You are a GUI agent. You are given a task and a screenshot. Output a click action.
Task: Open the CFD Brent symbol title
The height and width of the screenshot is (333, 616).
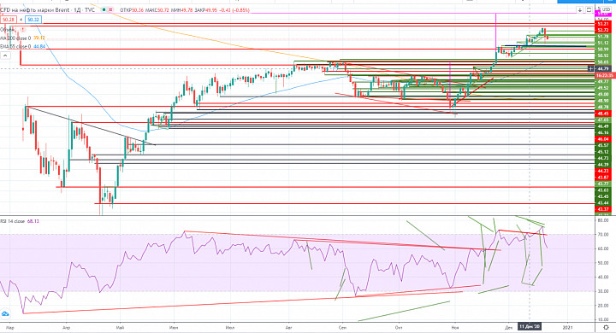pos(47,9)
